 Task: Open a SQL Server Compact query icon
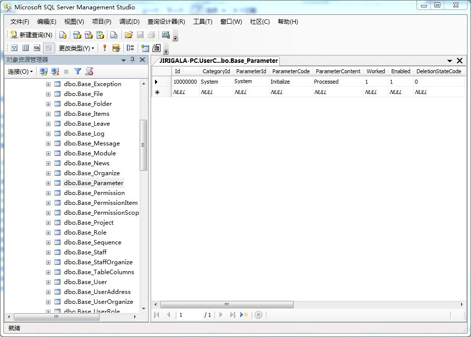tap(114, 35)
